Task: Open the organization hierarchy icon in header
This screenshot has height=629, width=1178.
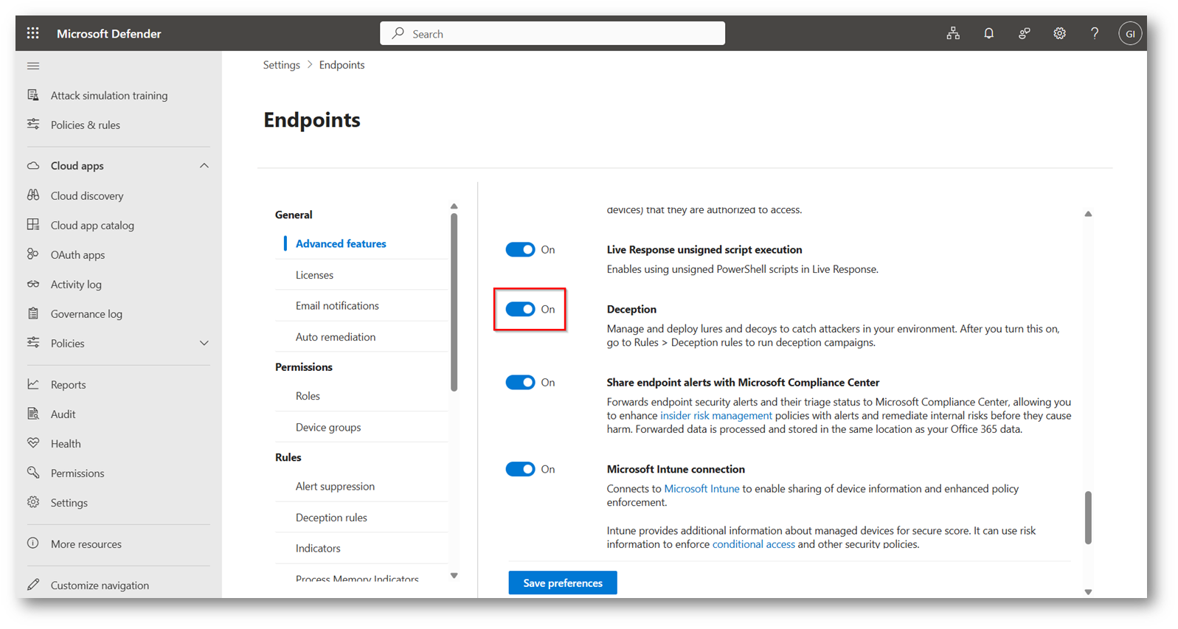Action: point(953,33)
